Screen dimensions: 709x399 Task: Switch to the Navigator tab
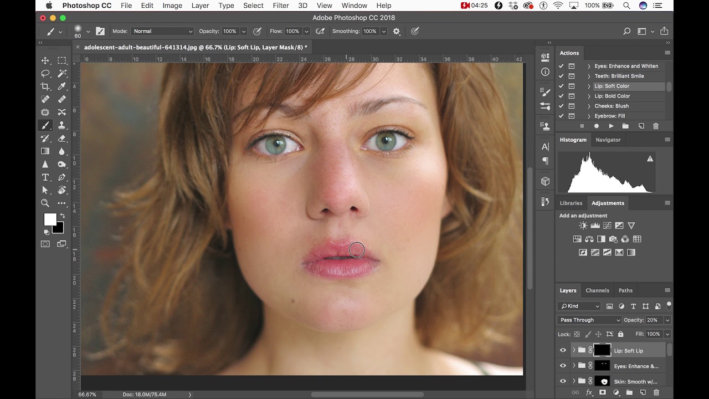point(608,140)
